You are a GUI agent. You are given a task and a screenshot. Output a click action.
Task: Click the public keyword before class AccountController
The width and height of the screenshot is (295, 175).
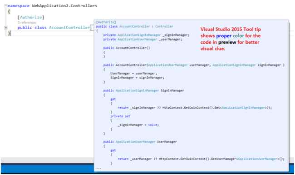coord(25,28)
